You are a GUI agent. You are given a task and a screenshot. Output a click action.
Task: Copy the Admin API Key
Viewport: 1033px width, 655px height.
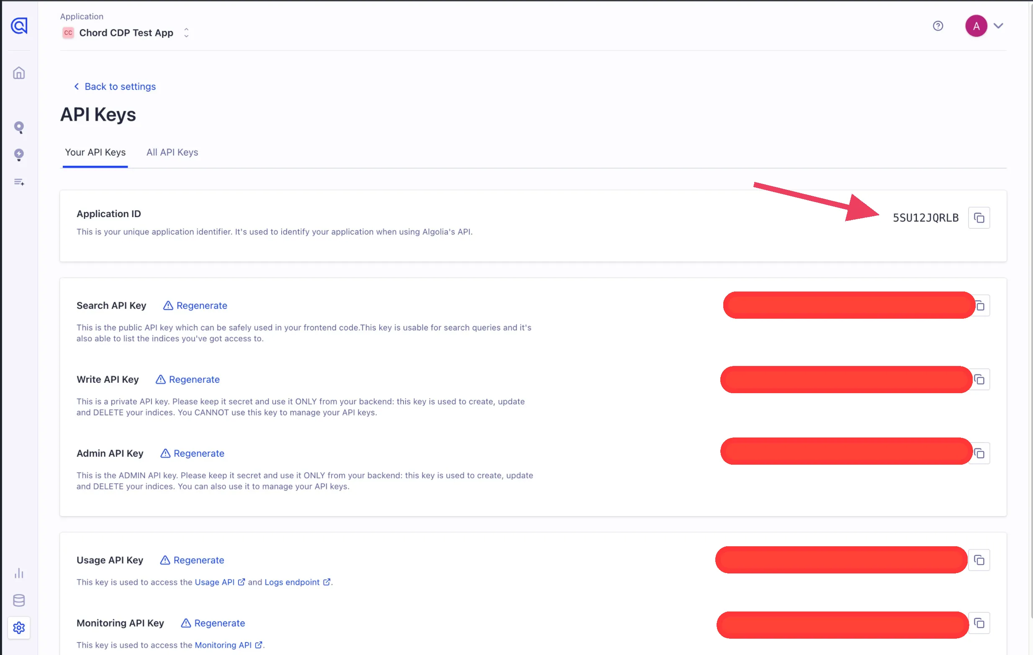coord(979,453)
